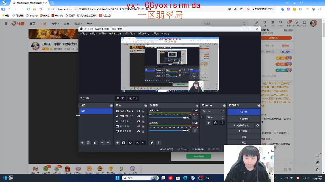
Task: Toggle visibility of second text GDI+ source
Action: [139, 121]
